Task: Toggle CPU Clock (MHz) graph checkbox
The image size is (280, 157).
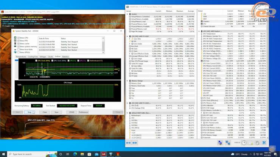Action: (x=36, y=61)
